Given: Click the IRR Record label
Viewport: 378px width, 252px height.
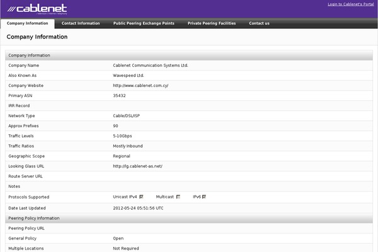Looking at the screenshot, I should pos(19,106).
